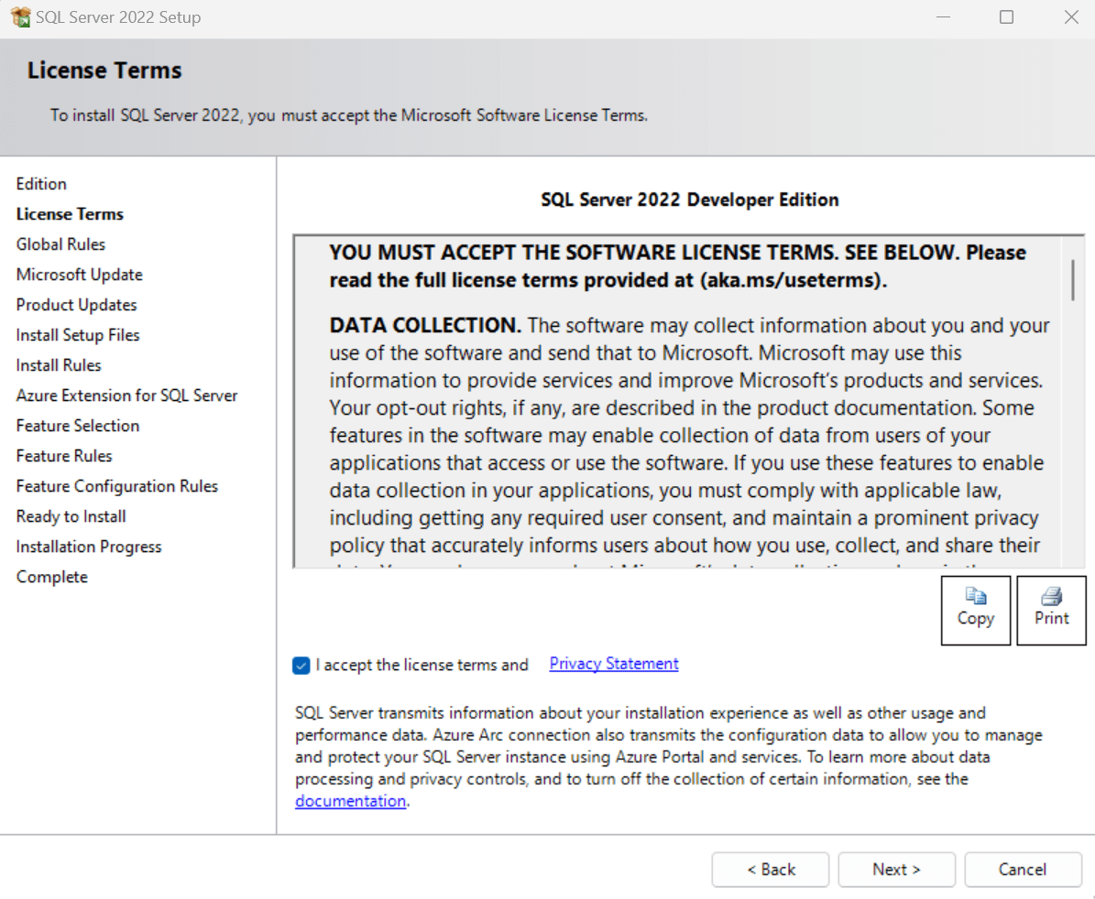Select Product Updates step in sidebar
The height and width of the screenshot is (899, 1095).
click(77, 305)
